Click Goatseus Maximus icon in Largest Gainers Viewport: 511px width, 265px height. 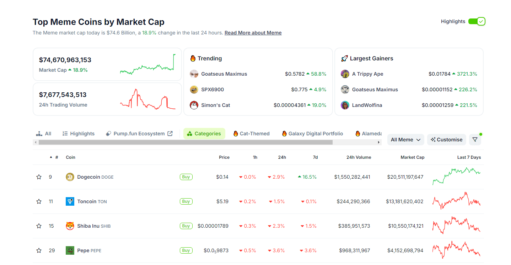(x=345, y=90)
